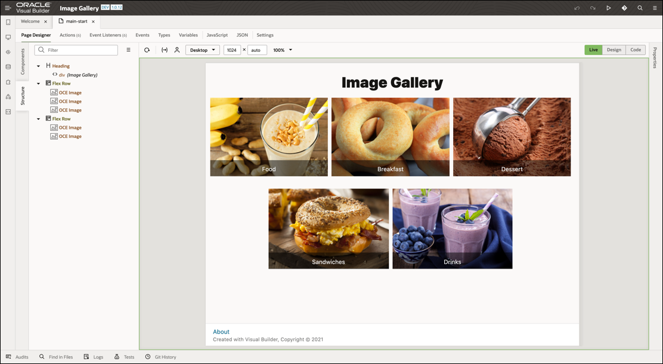The width and height of the screenshot is (663, 364).
Task: Open the About link in the preview
Action: 221,331
